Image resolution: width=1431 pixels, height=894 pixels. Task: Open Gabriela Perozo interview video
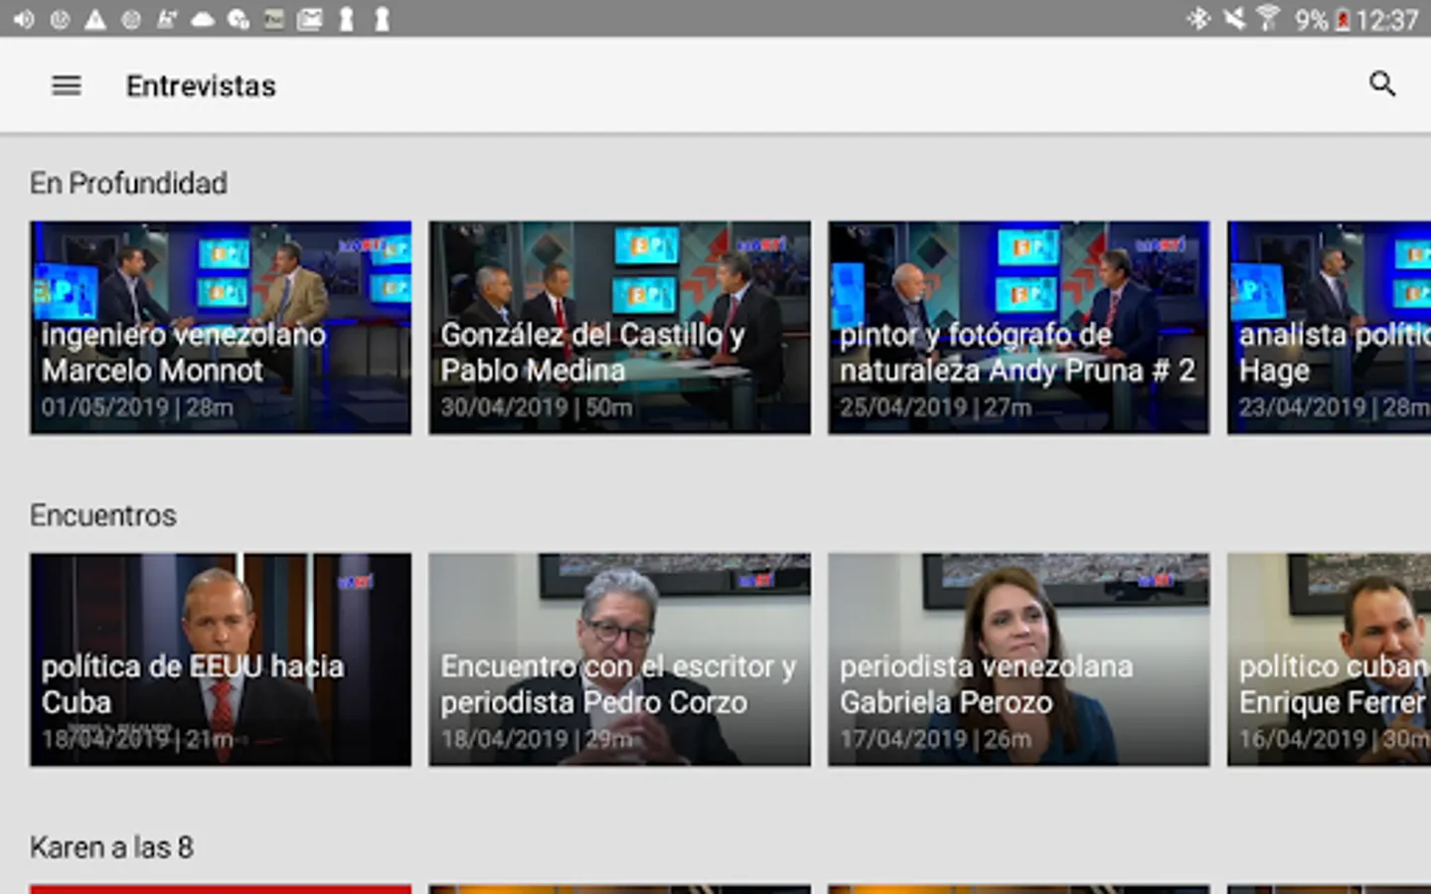point(1019,660)
